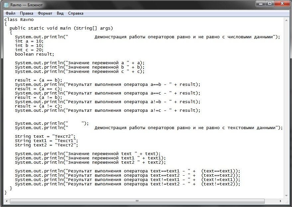Click the line 'result = (a == b);'
This screenshot has height=207, width=292.
click(39, 80)
